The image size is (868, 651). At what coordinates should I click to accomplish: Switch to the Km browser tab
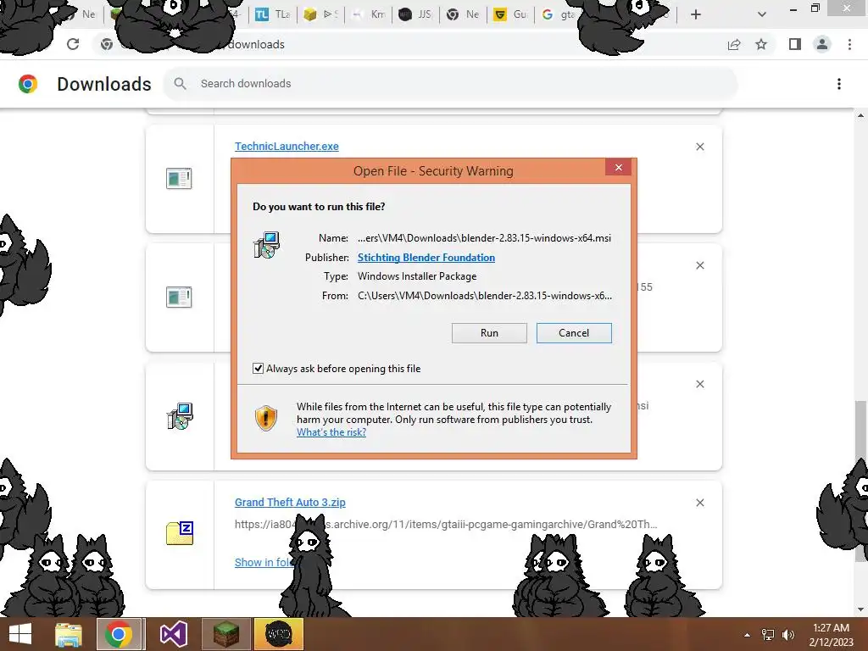click(x=368, y=14)
